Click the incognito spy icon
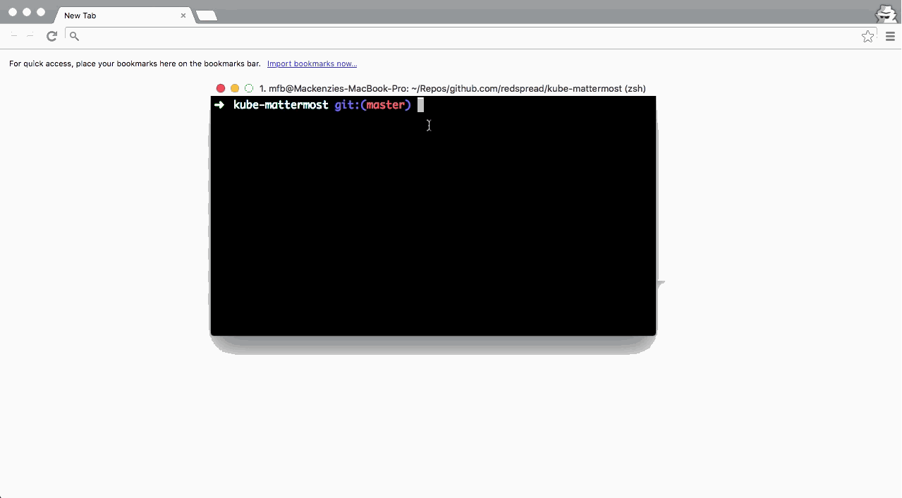The image size is (902, 498). [x=886, y=14]
